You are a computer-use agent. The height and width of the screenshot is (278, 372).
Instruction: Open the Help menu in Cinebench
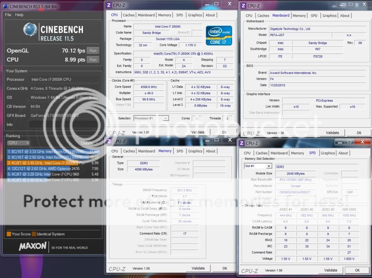[19, 15]
